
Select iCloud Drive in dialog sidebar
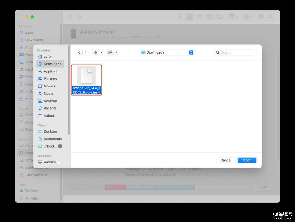[x=50, y=146]
